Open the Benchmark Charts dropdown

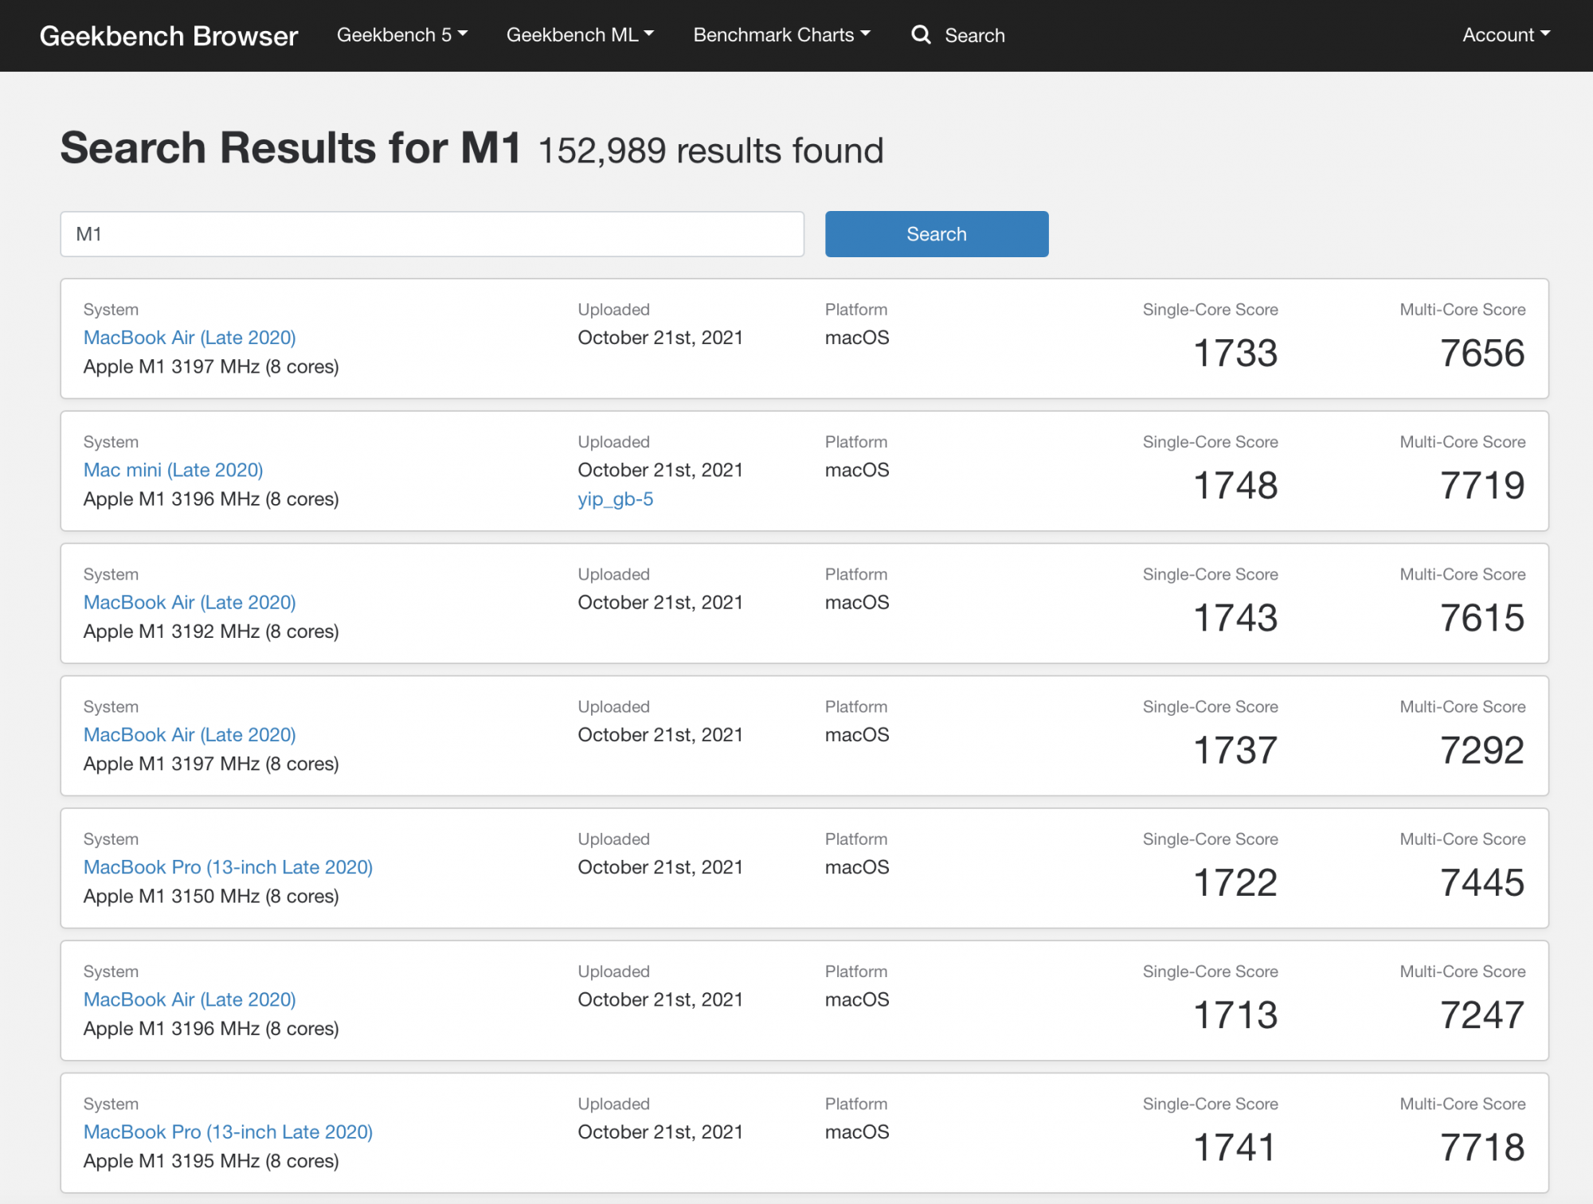pos(781,35)
